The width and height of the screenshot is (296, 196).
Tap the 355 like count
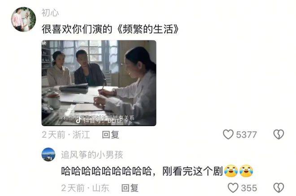click(249, 188)
